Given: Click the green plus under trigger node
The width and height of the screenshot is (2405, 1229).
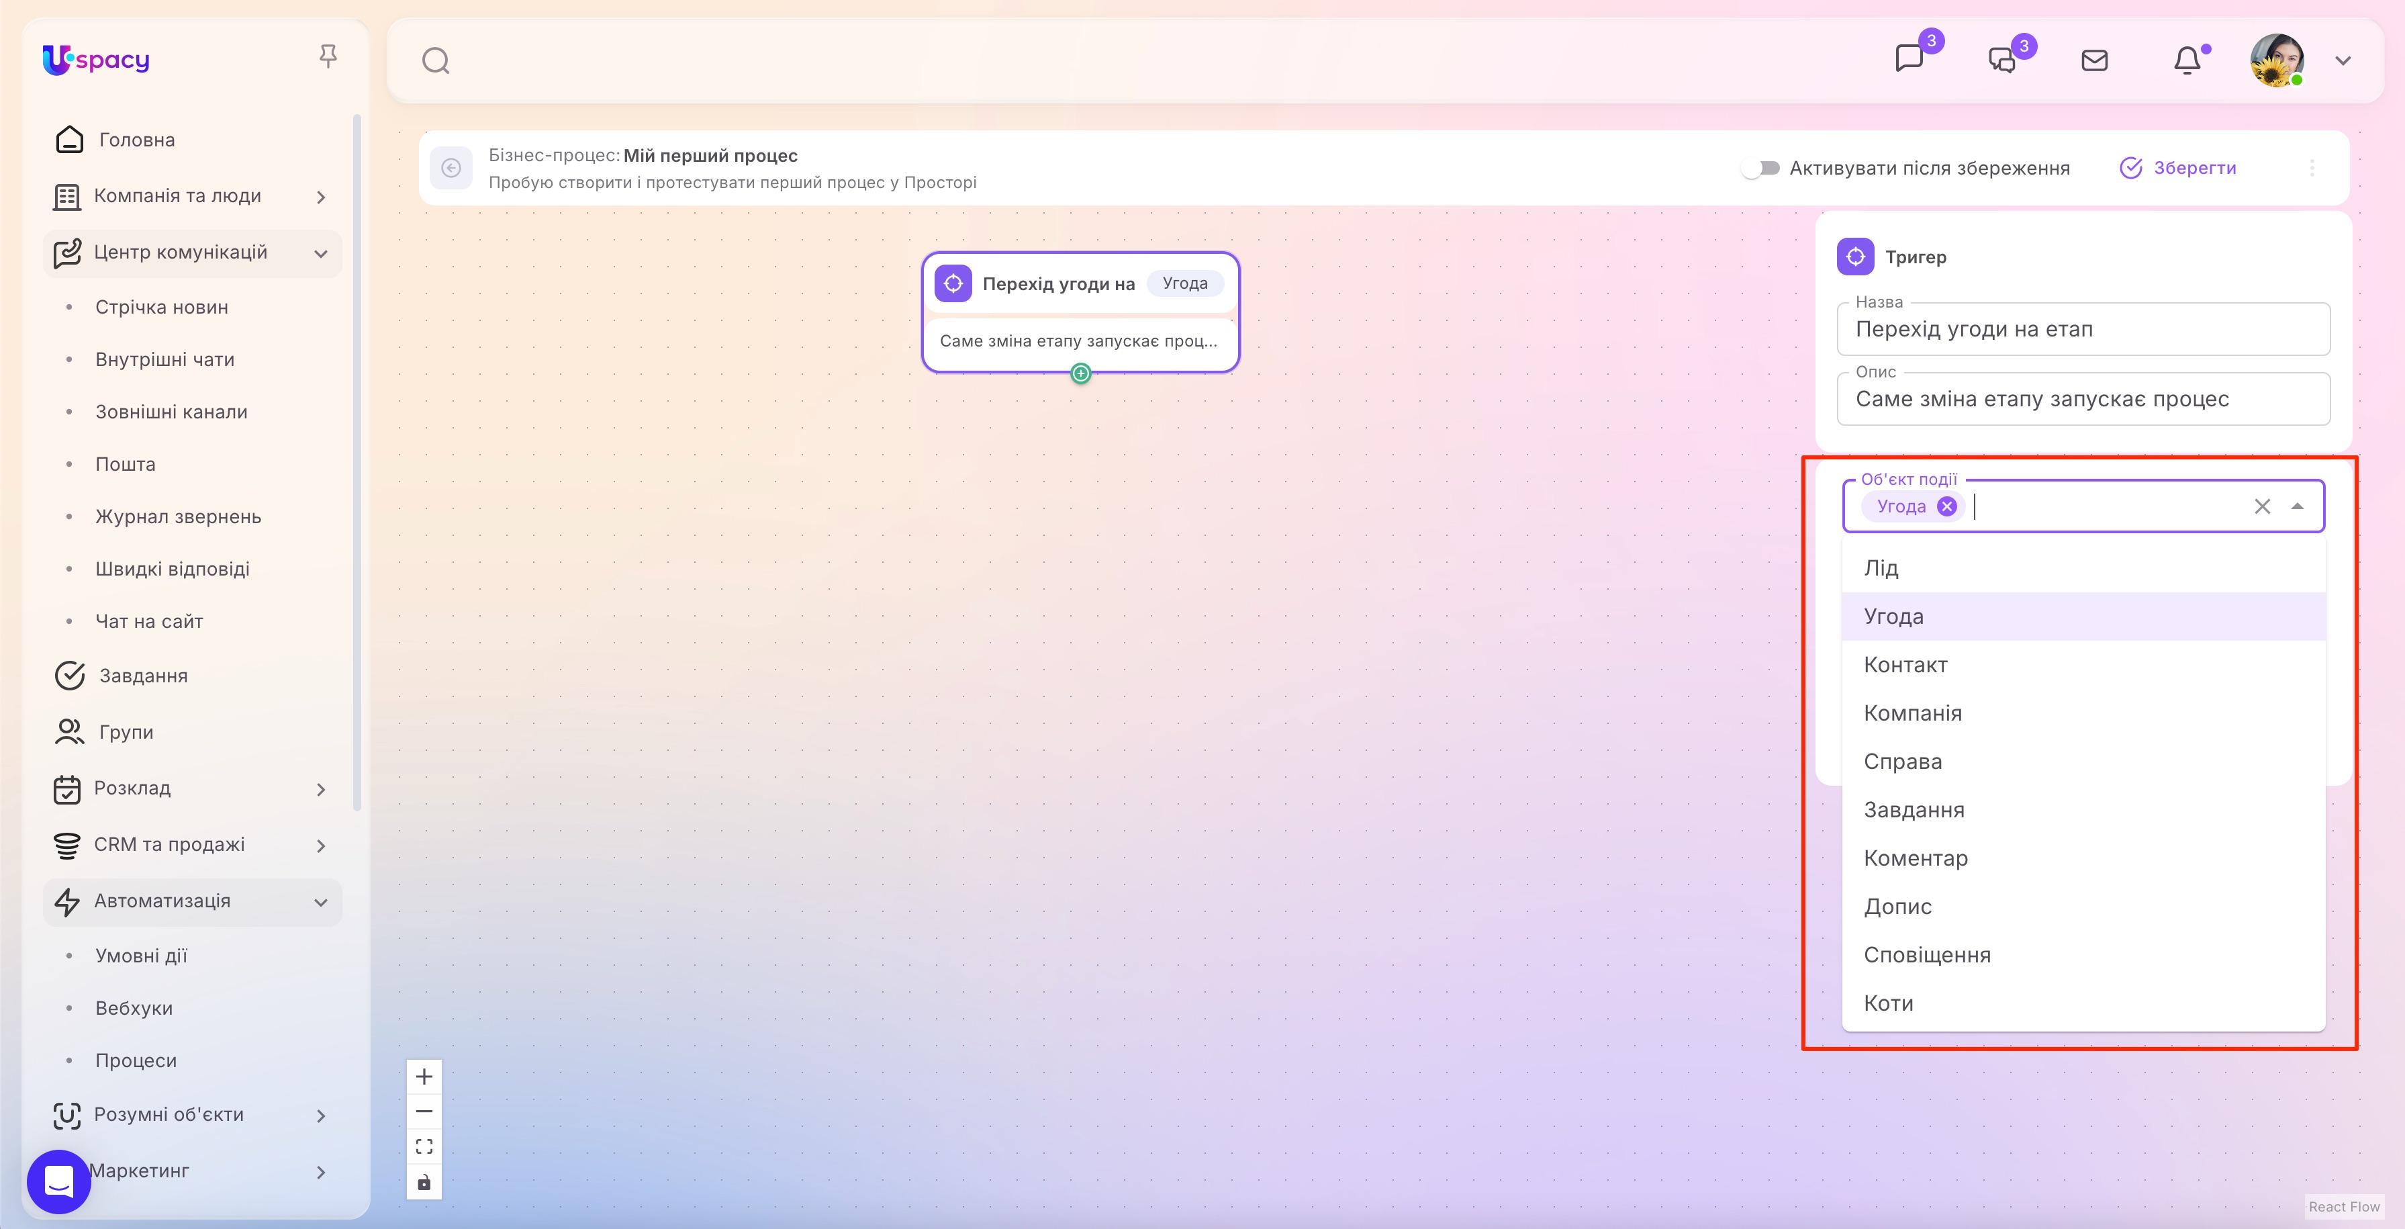Looking at the screenshot, I should (x=1080, y=373).
